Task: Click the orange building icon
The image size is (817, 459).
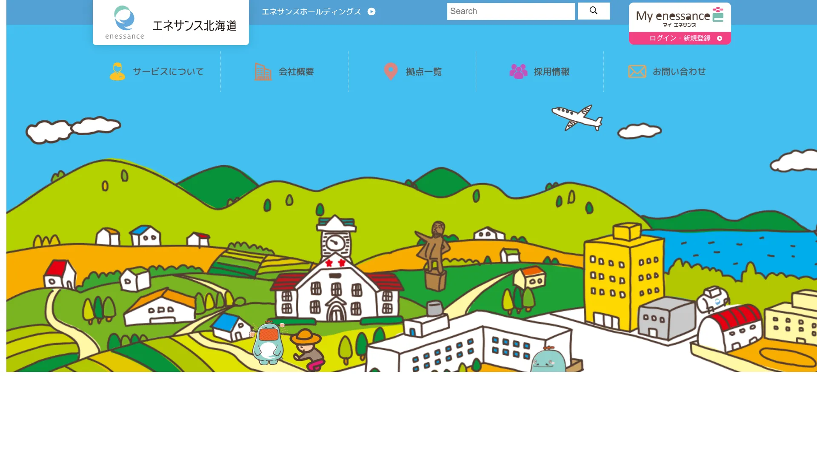Action: [x=263, y=71]
